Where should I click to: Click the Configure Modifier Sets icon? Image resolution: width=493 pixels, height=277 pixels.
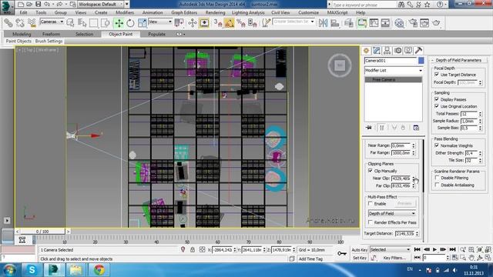pos(416,128)
